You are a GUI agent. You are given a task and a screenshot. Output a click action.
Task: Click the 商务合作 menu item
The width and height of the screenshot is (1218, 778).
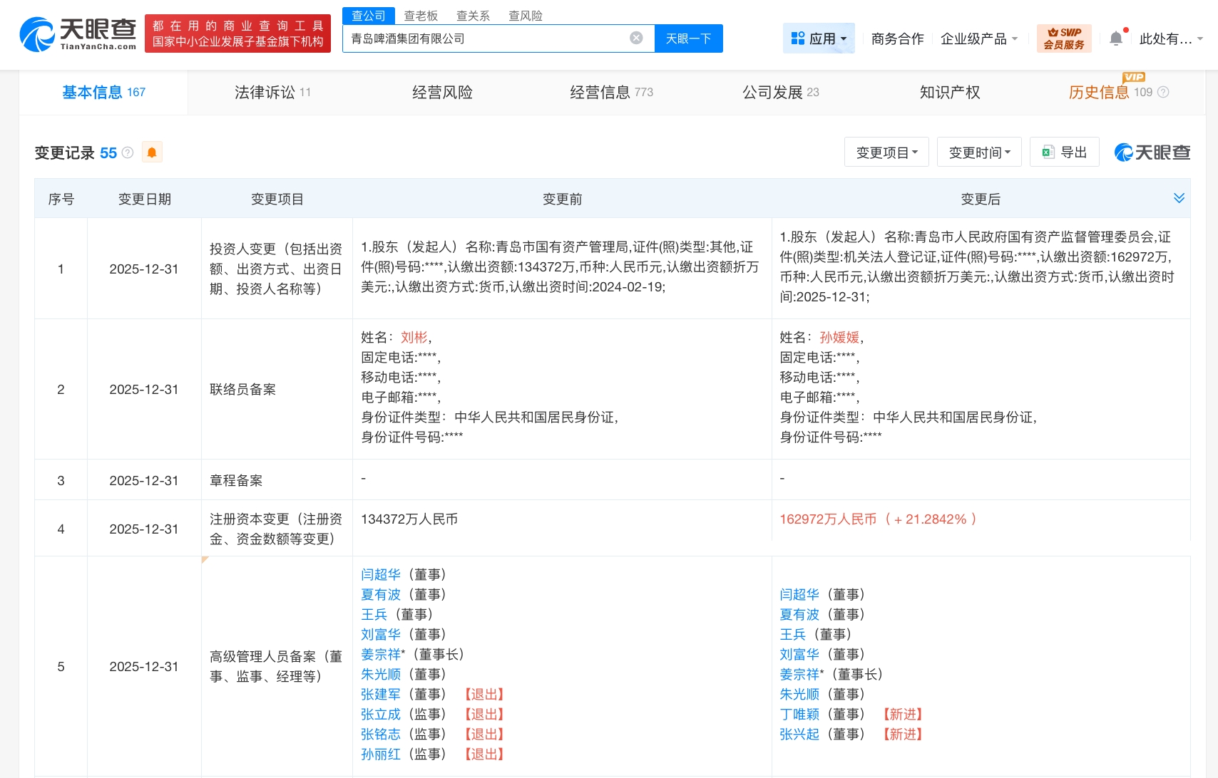pos(896,38)
